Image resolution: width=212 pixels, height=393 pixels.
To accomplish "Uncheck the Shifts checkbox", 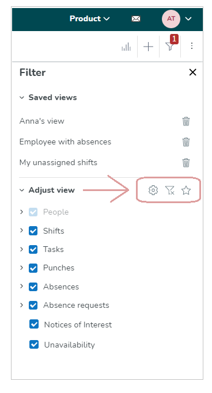I will (x=33, y=231).
